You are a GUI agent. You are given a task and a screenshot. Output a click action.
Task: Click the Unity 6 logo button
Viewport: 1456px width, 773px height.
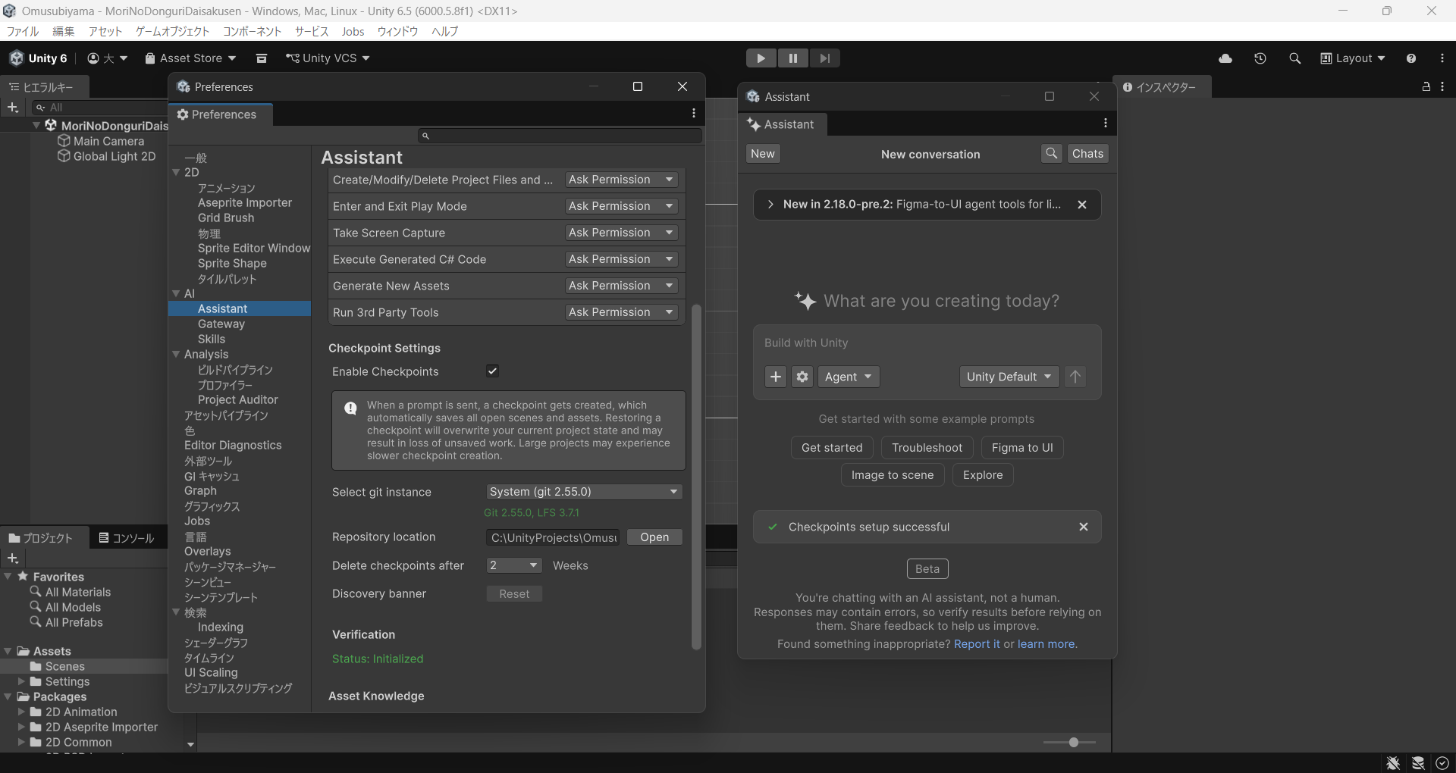[39, 58]
